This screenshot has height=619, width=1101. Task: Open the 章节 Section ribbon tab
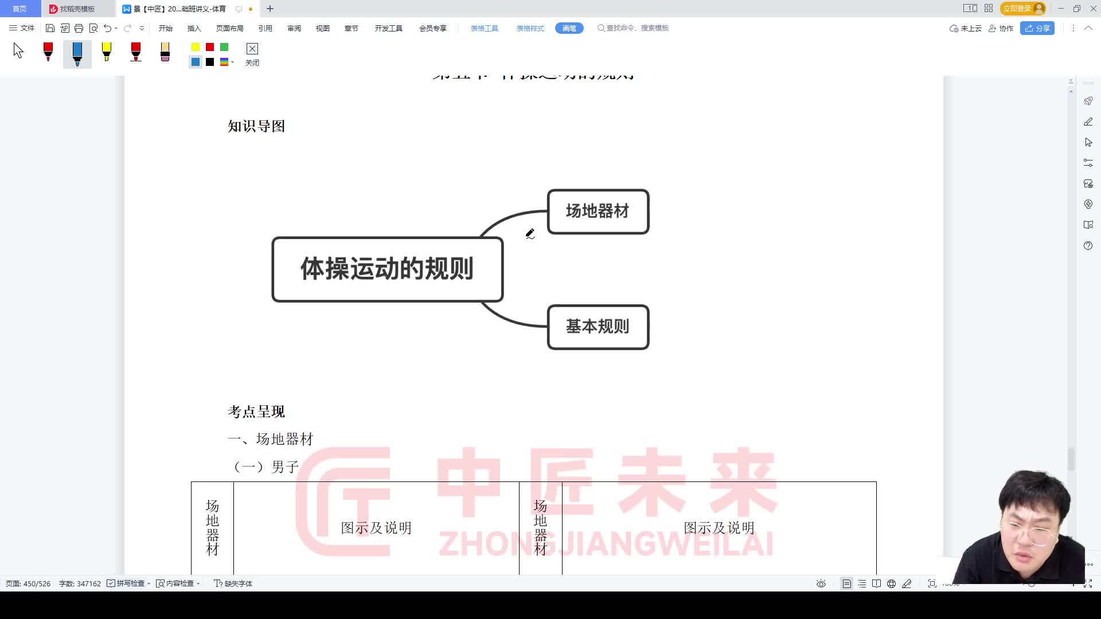click(352, 28)
